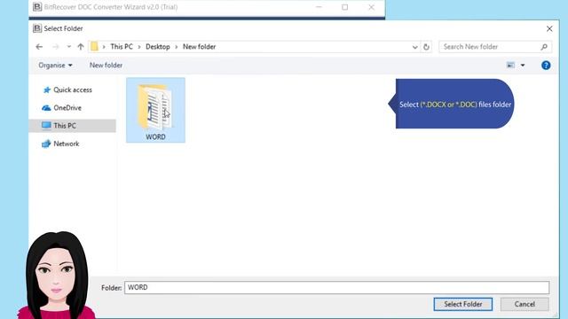Image resolution: width=568 pixels, height=319 pixels.
Task: Maximize the BitRecover DOC Converter window
Action: pyautogui.click(x=345, y=7)
